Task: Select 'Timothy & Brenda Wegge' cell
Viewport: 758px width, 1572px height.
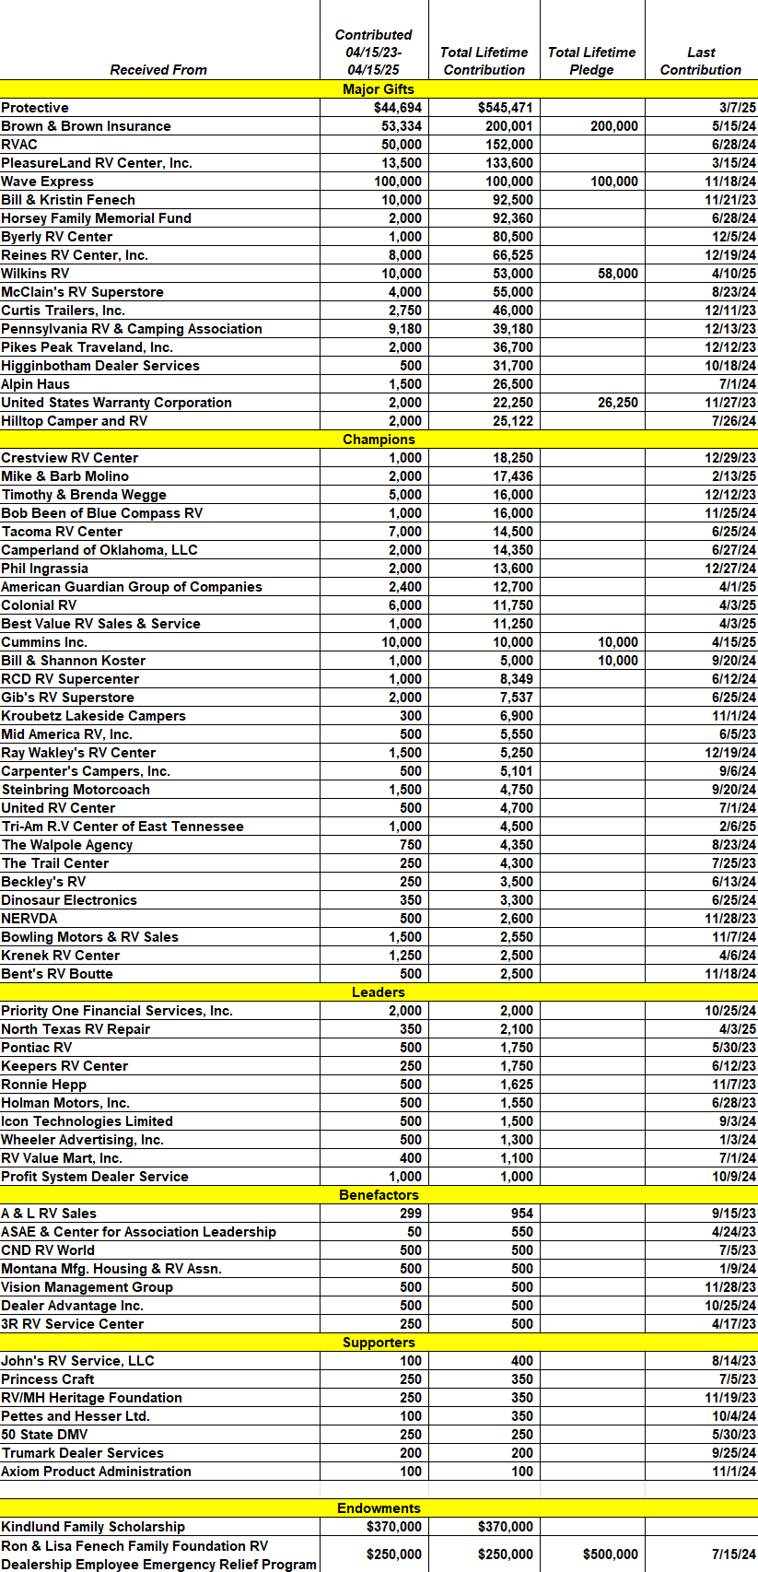Action: tap(84, 495)
